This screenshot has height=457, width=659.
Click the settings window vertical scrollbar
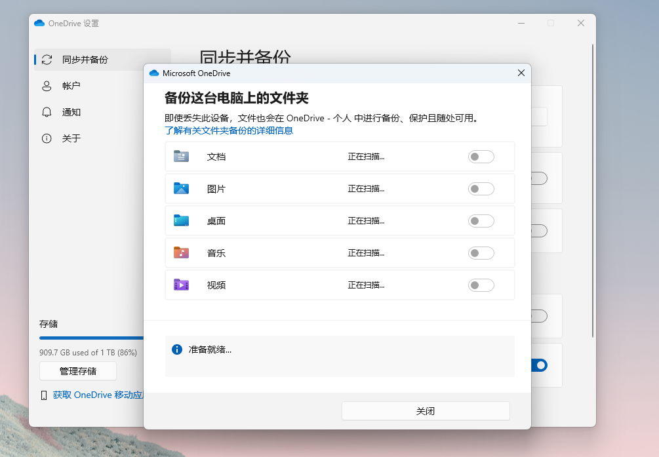click(x=593, y=190)
